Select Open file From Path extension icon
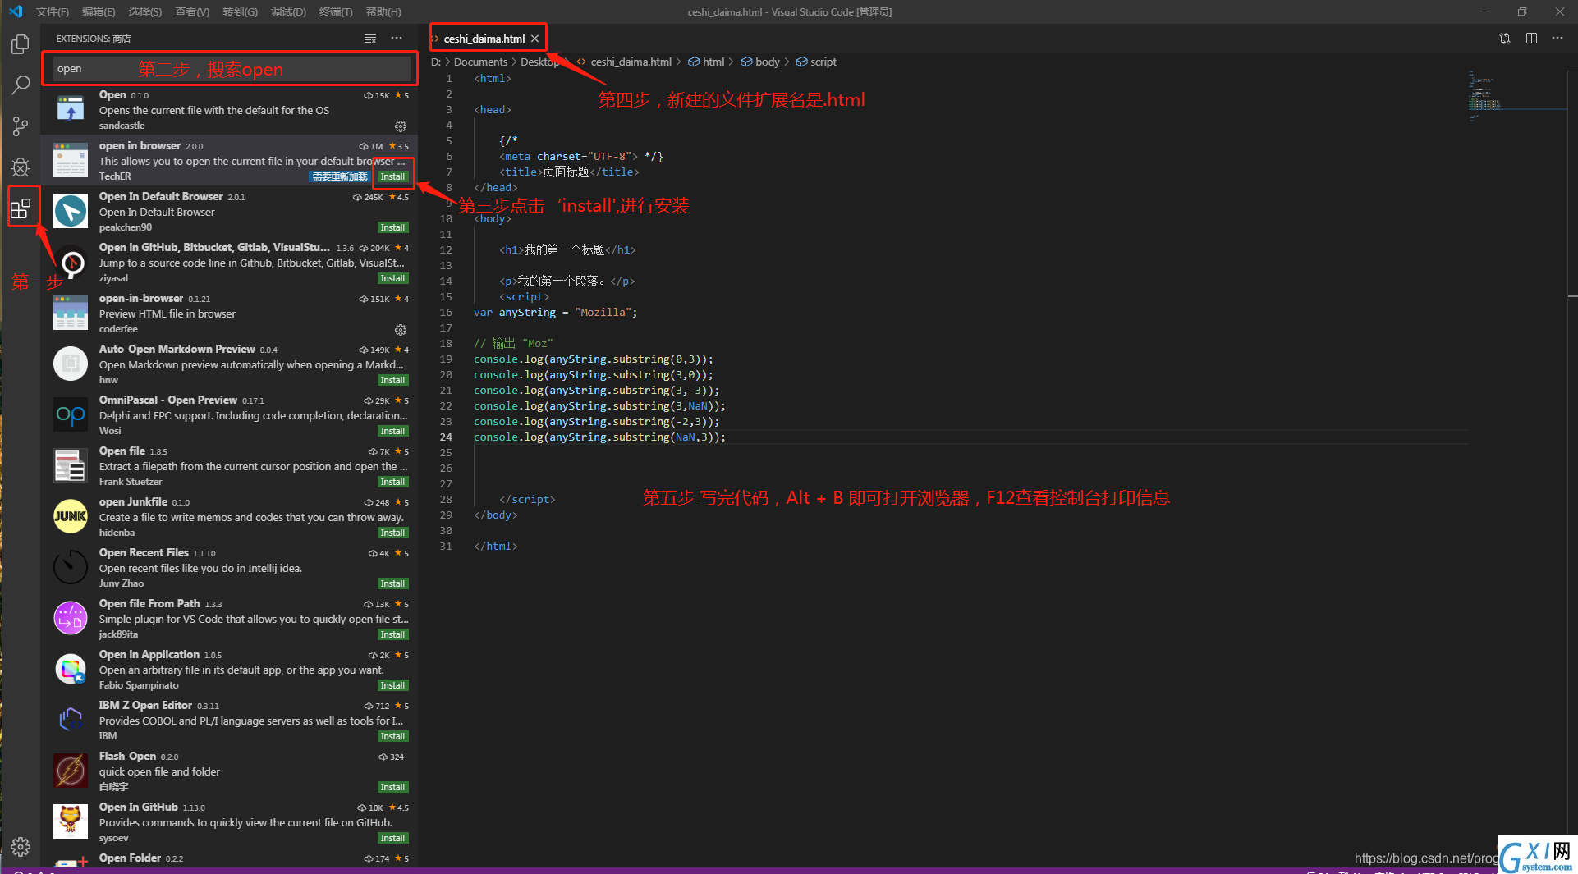Viewport: 1578px width, 874px height. 71,619
